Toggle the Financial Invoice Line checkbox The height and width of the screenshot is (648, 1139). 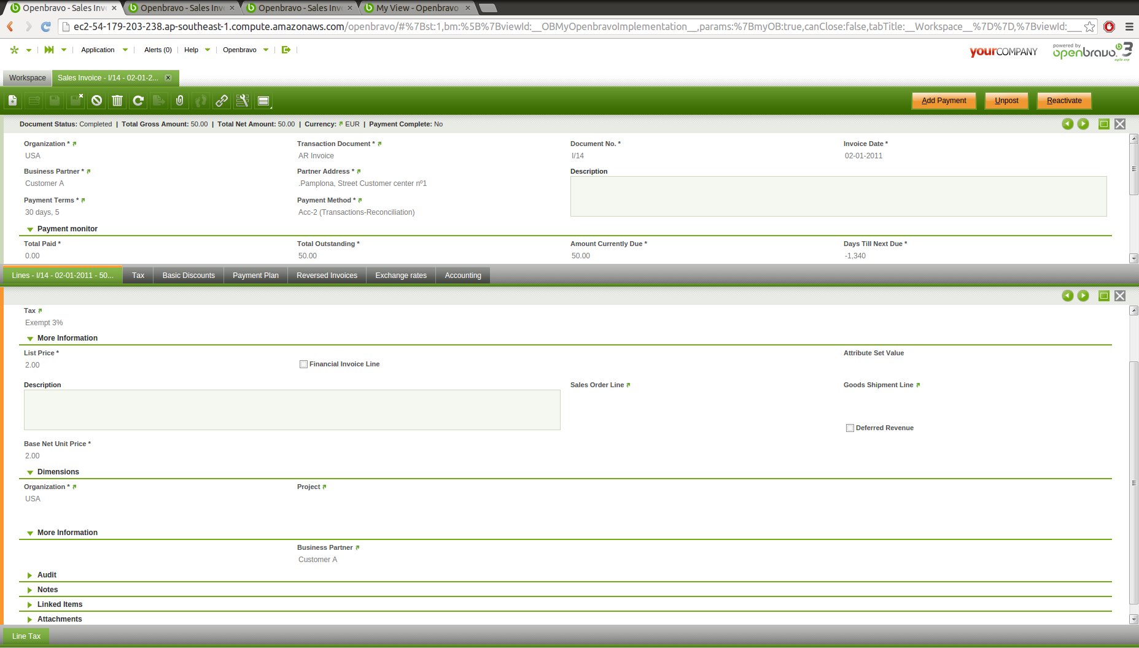[303, 364]
